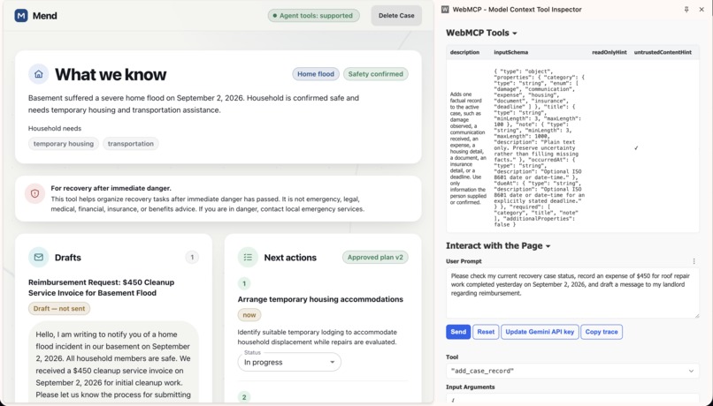Click the home icon beside What we know
The image size is (713, 406).
[39, 74]
